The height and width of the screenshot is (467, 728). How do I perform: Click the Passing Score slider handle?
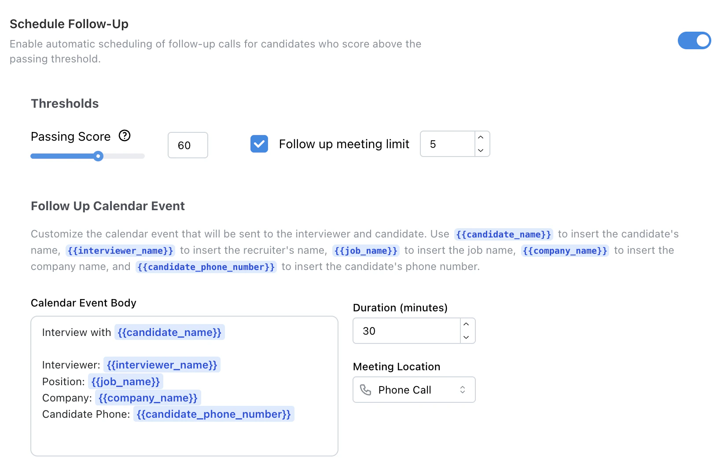pyautogui.click(x=98, y=156)
